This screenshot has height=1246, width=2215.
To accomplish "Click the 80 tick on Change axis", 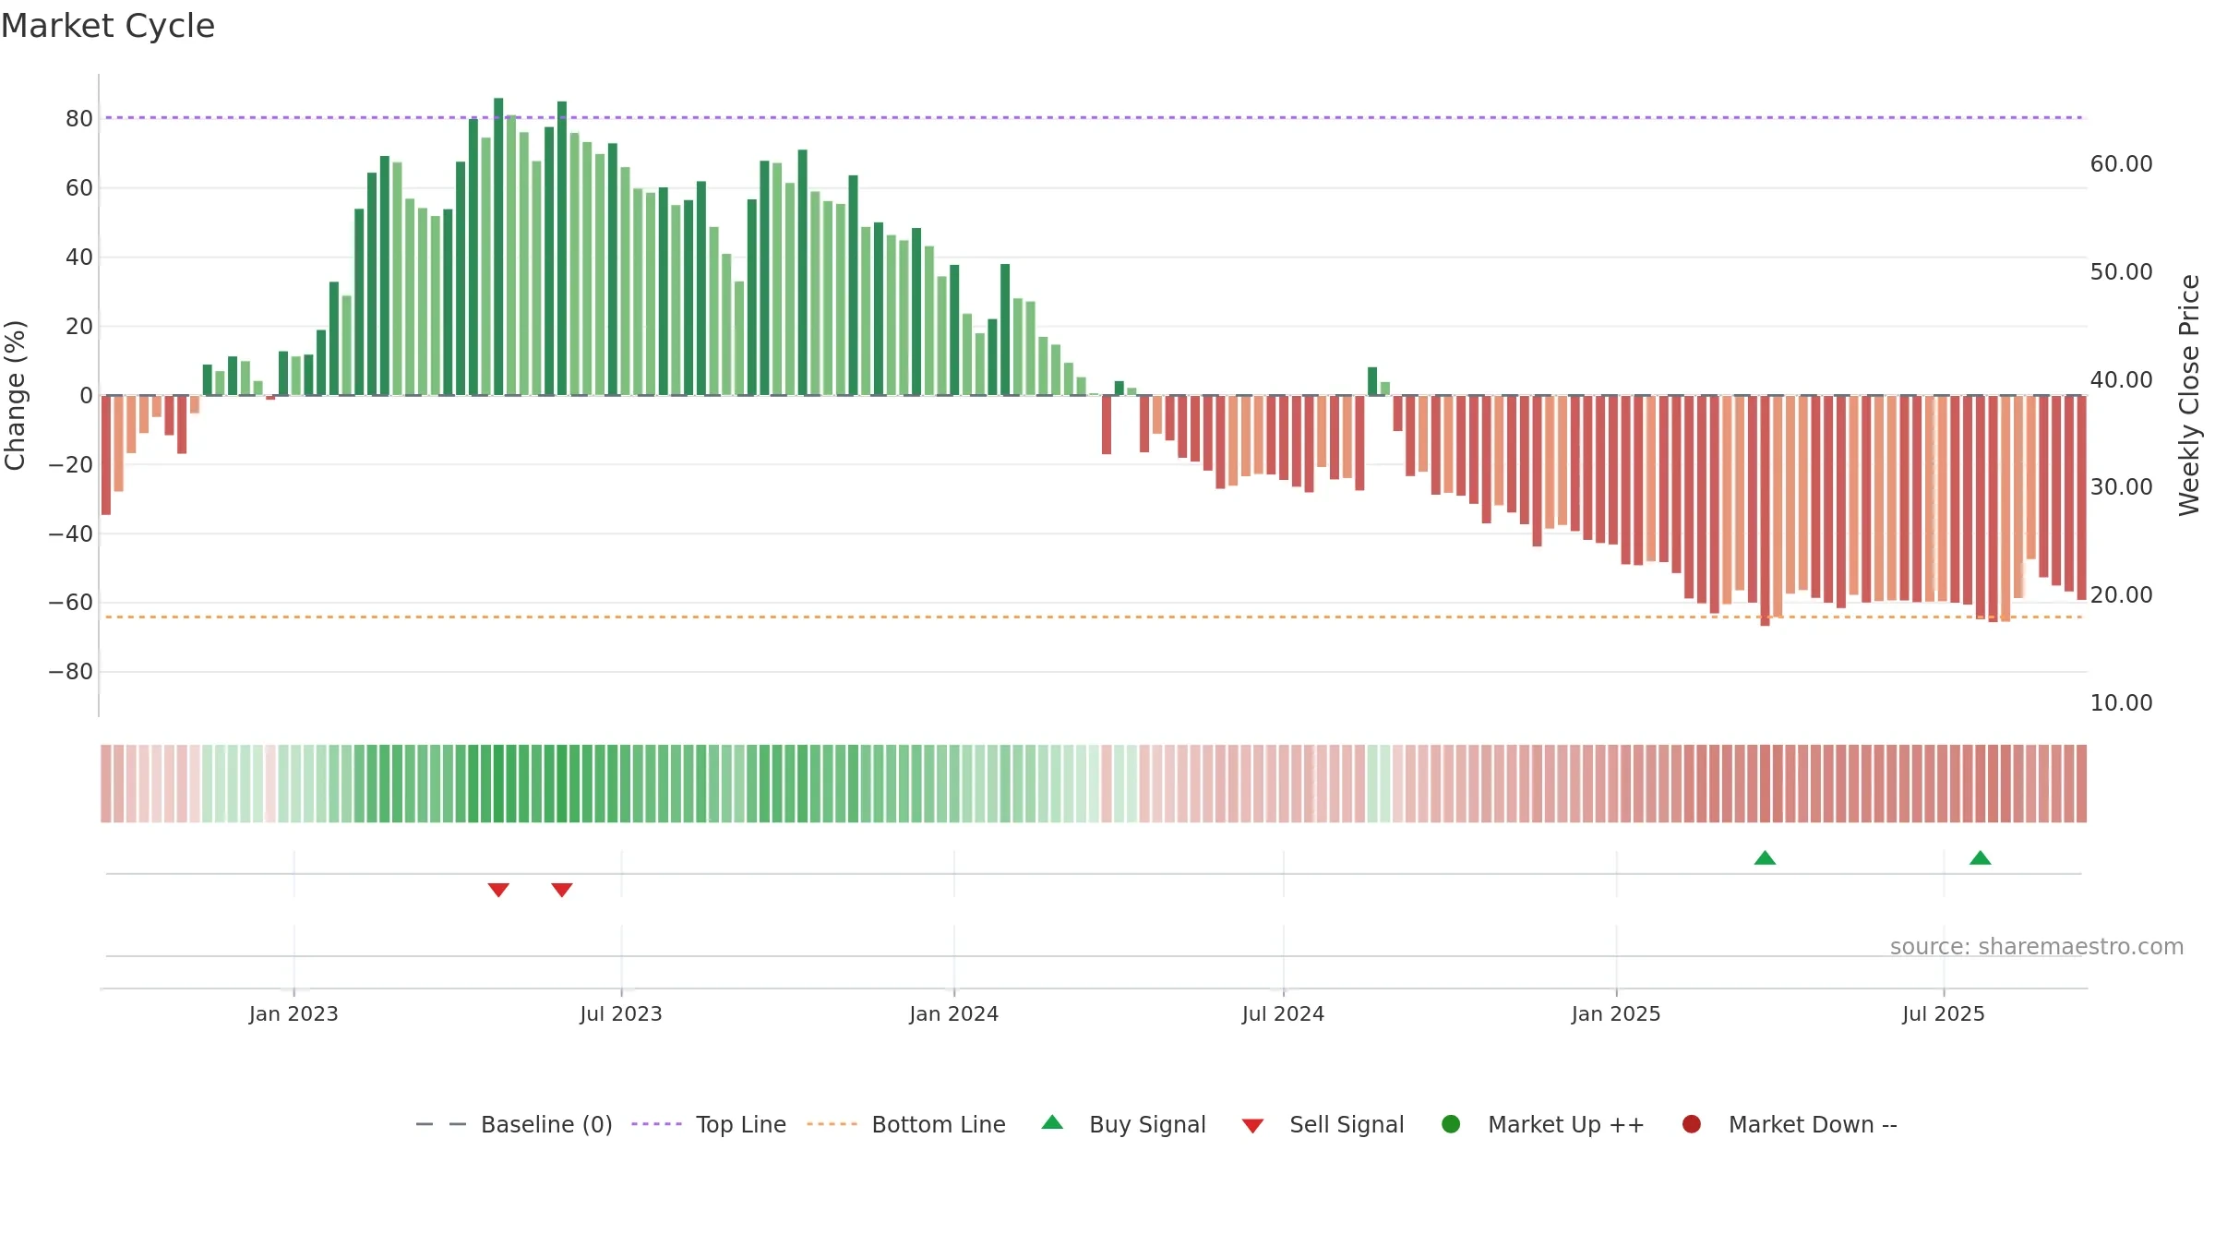I will [79, 118].
